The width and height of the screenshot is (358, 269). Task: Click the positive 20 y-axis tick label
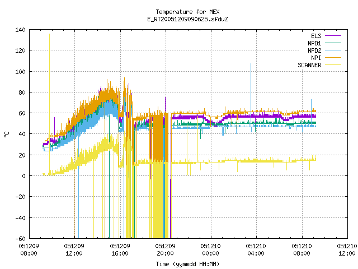[22, 155]
